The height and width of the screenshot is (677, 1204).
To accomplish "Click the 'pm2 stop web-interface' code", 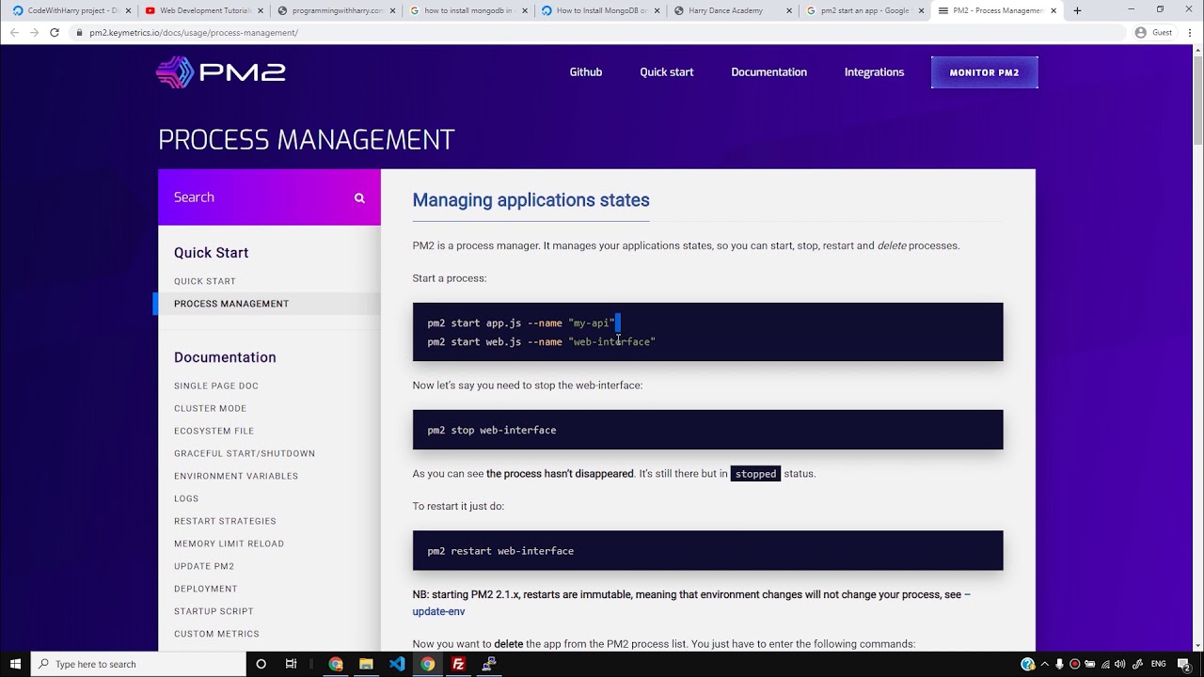I will (492, 431).
